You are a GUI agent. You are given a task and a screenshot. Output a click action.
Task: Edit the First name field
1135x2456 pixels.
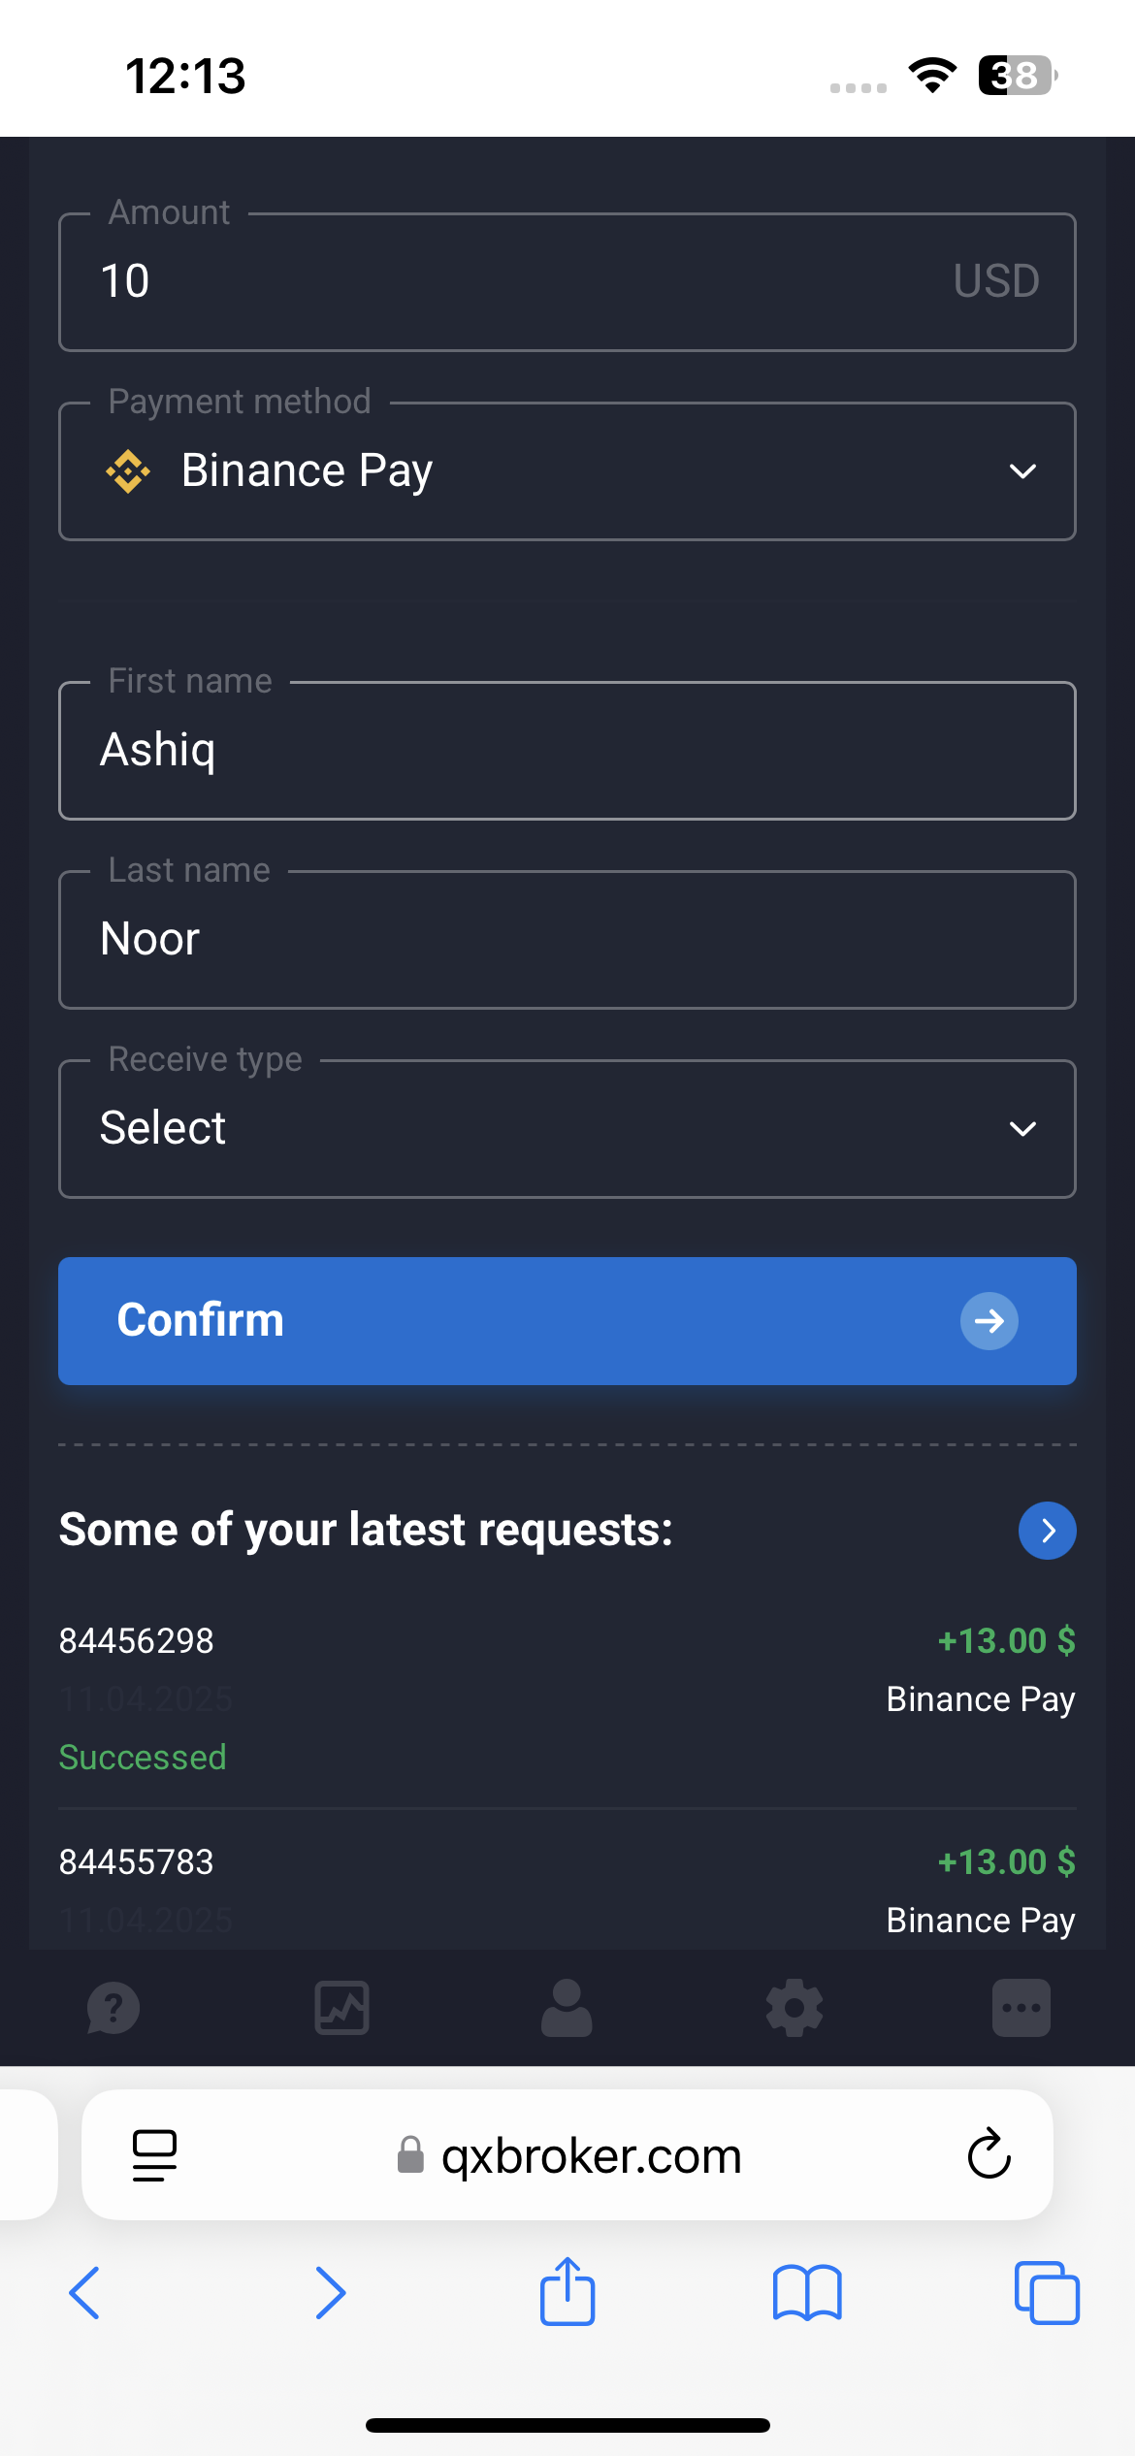coord(567,751)
